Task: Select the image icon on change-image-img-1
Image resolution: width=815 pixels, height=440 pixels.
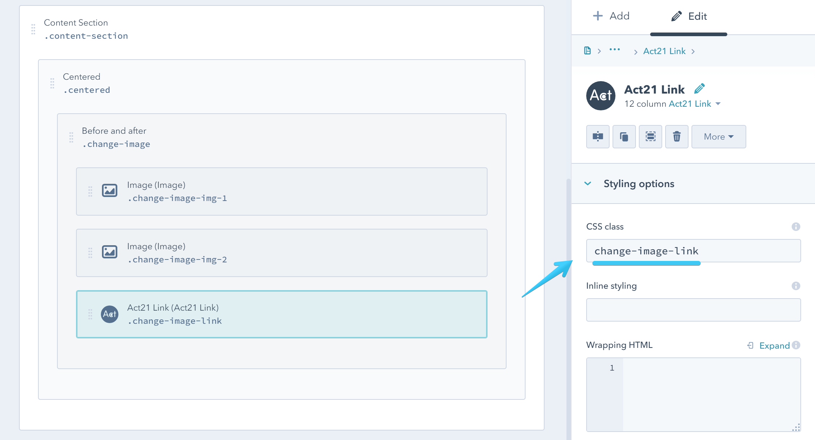Action: click(109, 190)
